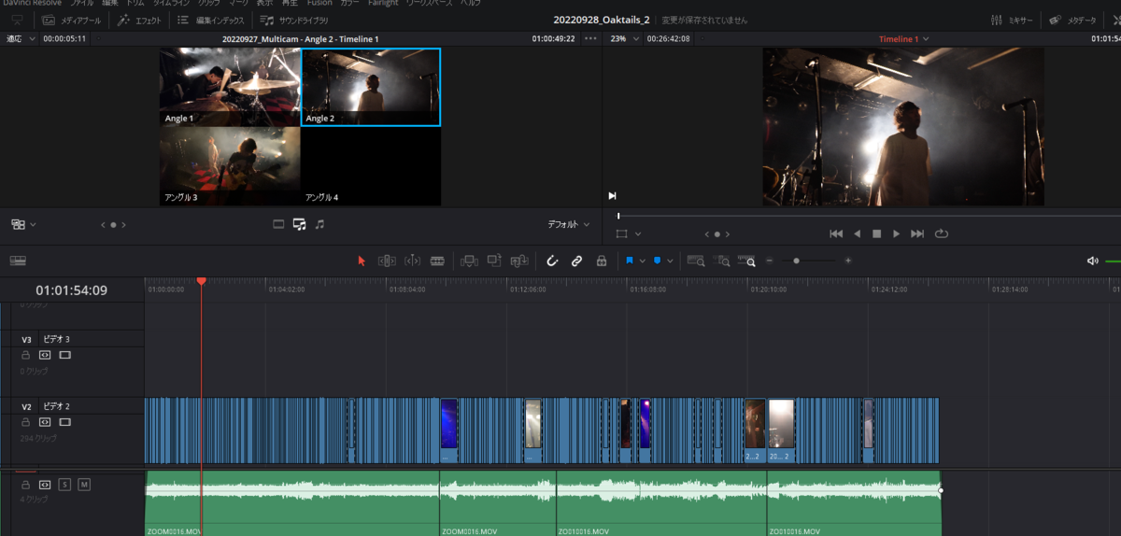
Task: Click Custom Zoom icon
Action: click(746, 261)
